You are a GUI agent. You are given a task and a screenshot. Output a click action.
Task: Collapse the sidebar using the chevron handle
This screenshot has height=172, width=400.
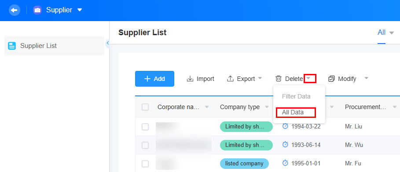click(x=108, y=43)
